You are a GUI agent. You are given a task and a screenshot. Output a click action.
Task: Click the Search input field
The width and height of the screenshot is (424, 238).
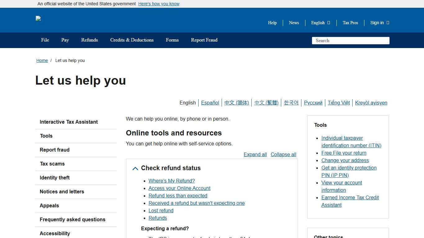click(350, 41)
